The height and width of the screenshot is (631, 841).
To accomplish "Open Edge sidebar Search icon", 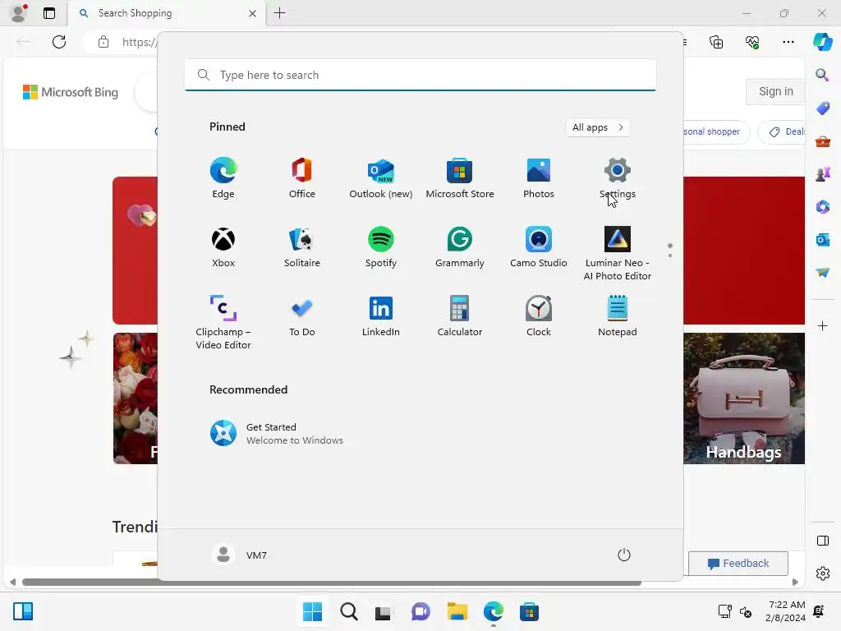I will point(822,75).
